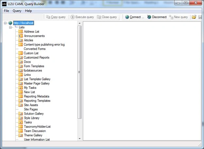Open the Help menu

pos(28,11)
